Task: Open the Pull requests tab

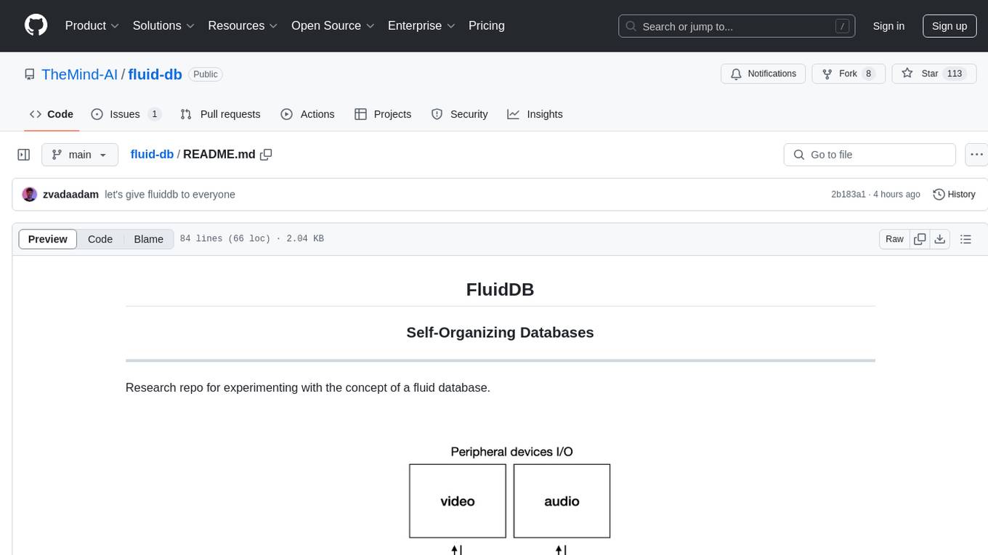Action: pos(220,114)
